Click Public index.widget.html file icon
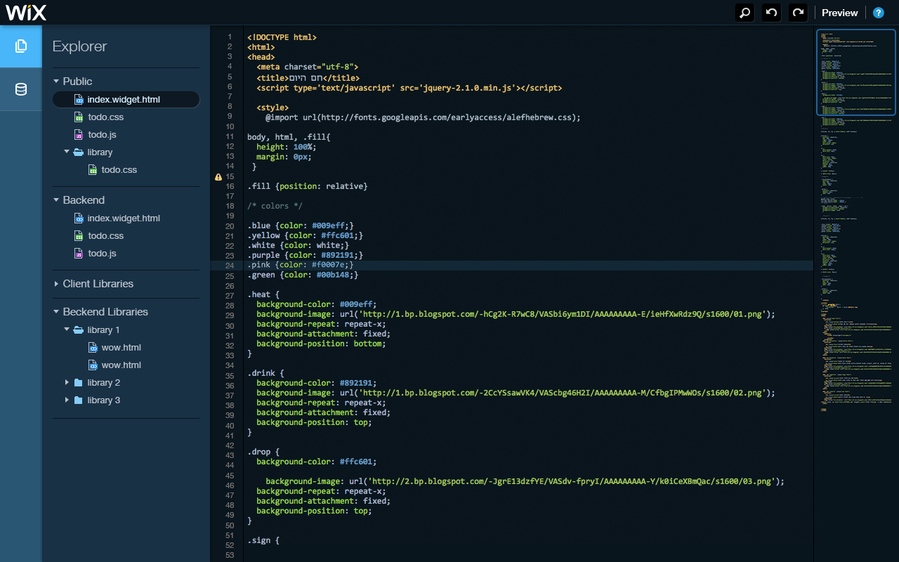 (x=79, y=100)
